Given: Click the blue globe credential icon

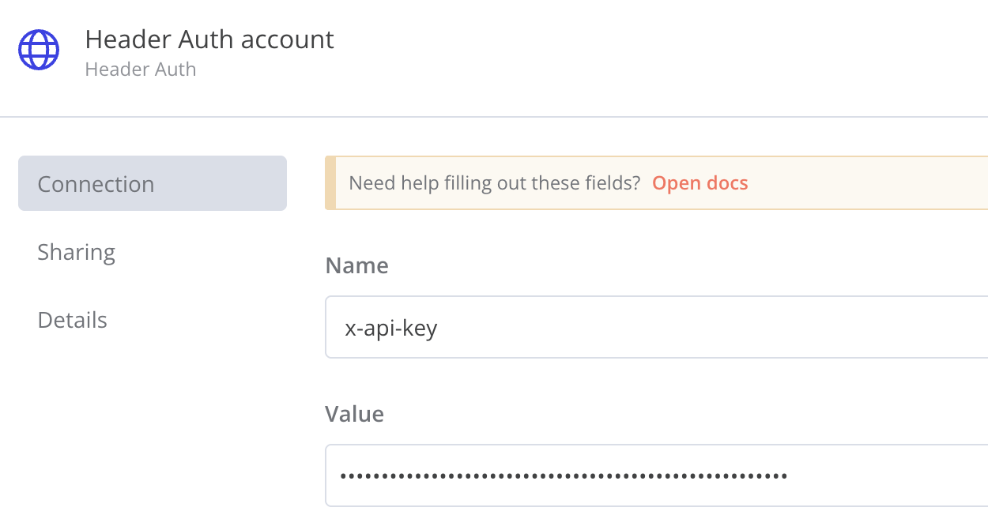Looking at the screenshot, I should tap(39, 50).
